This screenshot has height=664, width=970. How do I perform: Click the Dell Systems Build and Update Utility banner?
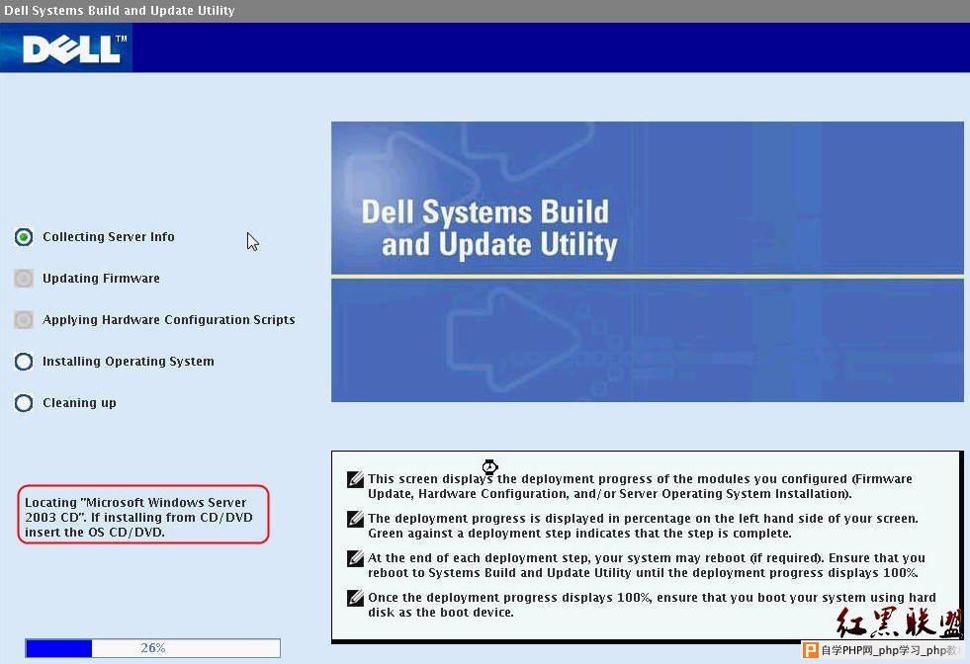647,262
